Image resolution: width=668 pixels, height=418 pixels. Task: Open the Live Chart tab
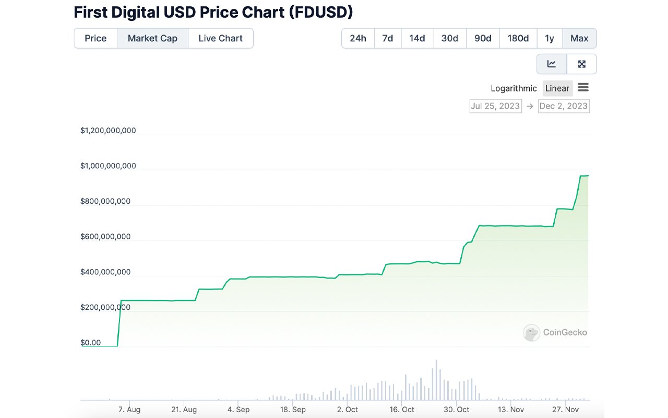[220, 38]
